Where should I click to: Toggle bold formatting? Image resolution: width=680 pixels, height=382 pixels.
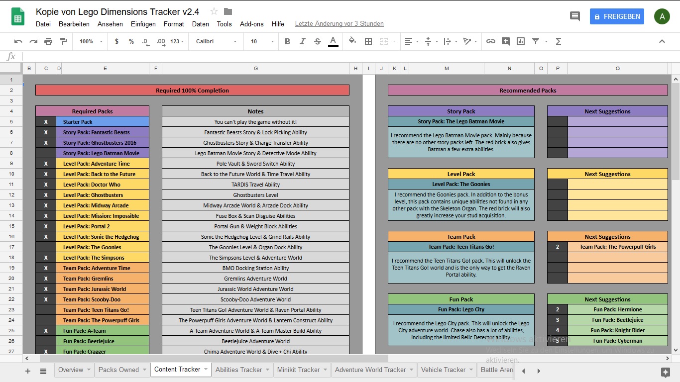287,41
